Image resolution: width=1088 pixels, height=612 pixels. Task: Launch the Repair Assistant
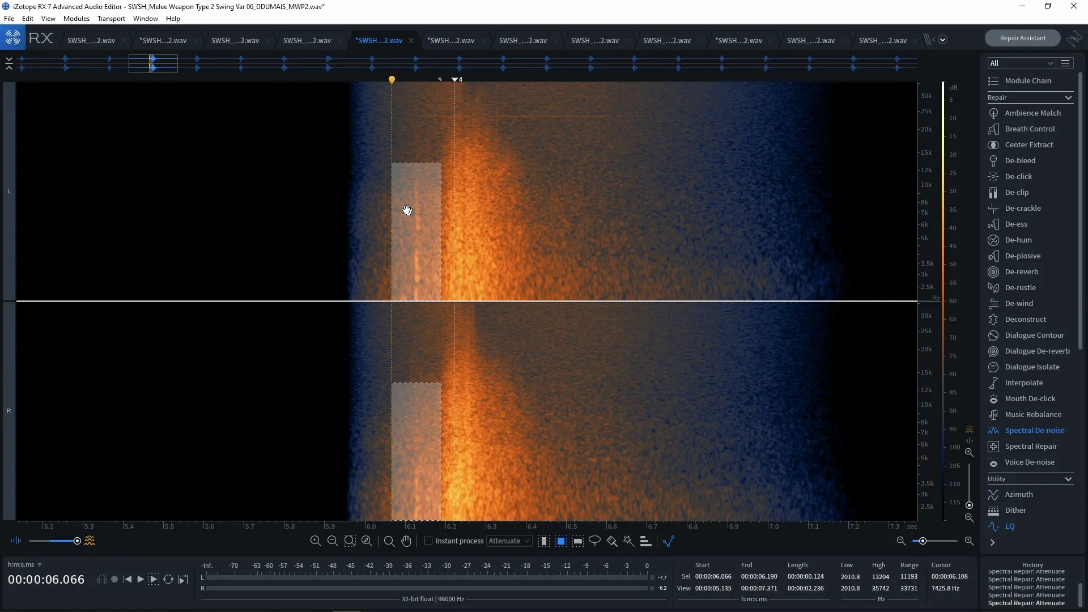tap(1022, 37)
